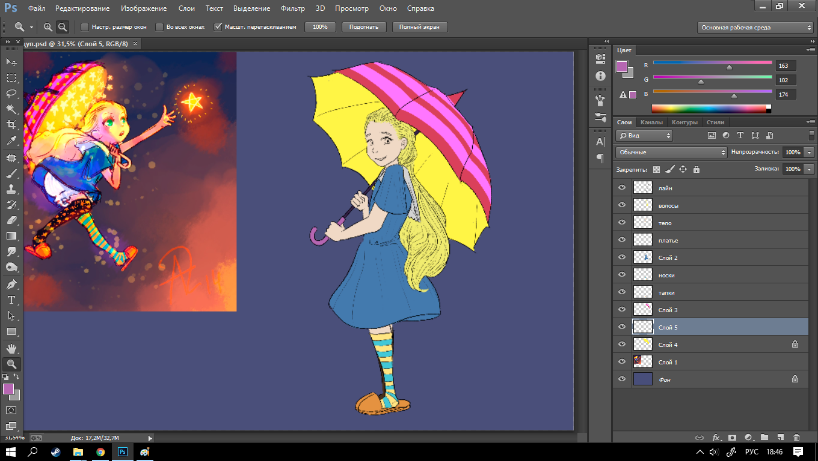Open the 'Фильтр' menu
The image size is (818, 461).
pos(293,8)
